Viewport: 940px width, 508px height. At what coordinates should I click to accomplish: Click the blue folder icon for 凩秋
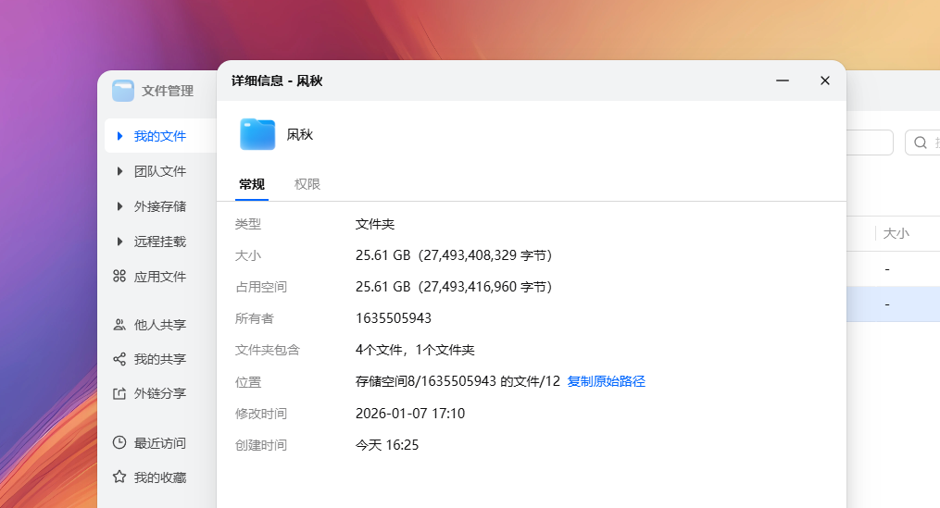pos(257,134)
